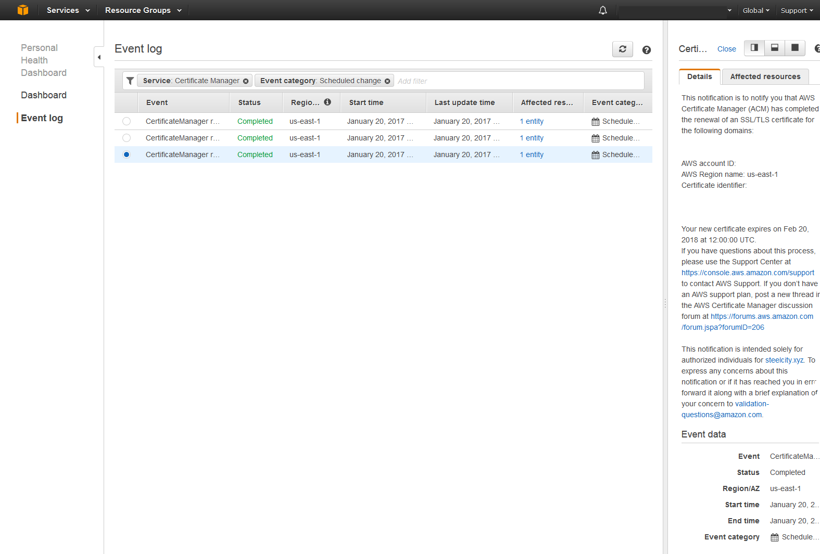Screen dimensions: 820x554
Task: Click calendar icon in second event row
Action: pyautogui.click(x=596, y=138)
